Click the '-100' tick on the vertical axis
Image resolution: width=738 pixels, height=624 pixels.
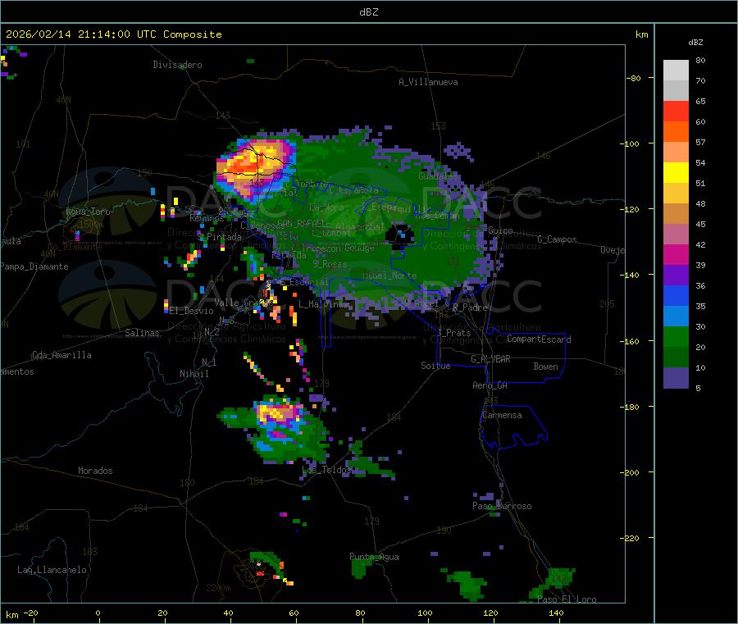pos(629,143)
